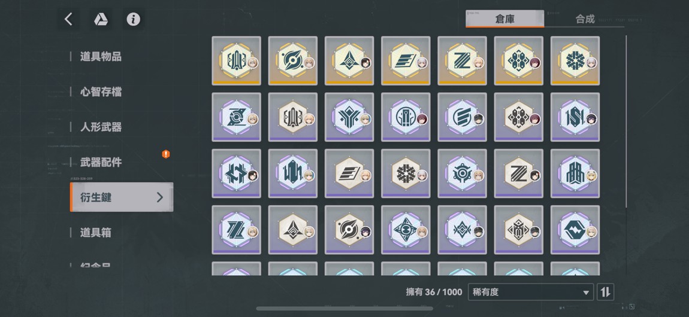
Task: Select the purple gear-emblem key in the third row
Action: tap(463, 173)
